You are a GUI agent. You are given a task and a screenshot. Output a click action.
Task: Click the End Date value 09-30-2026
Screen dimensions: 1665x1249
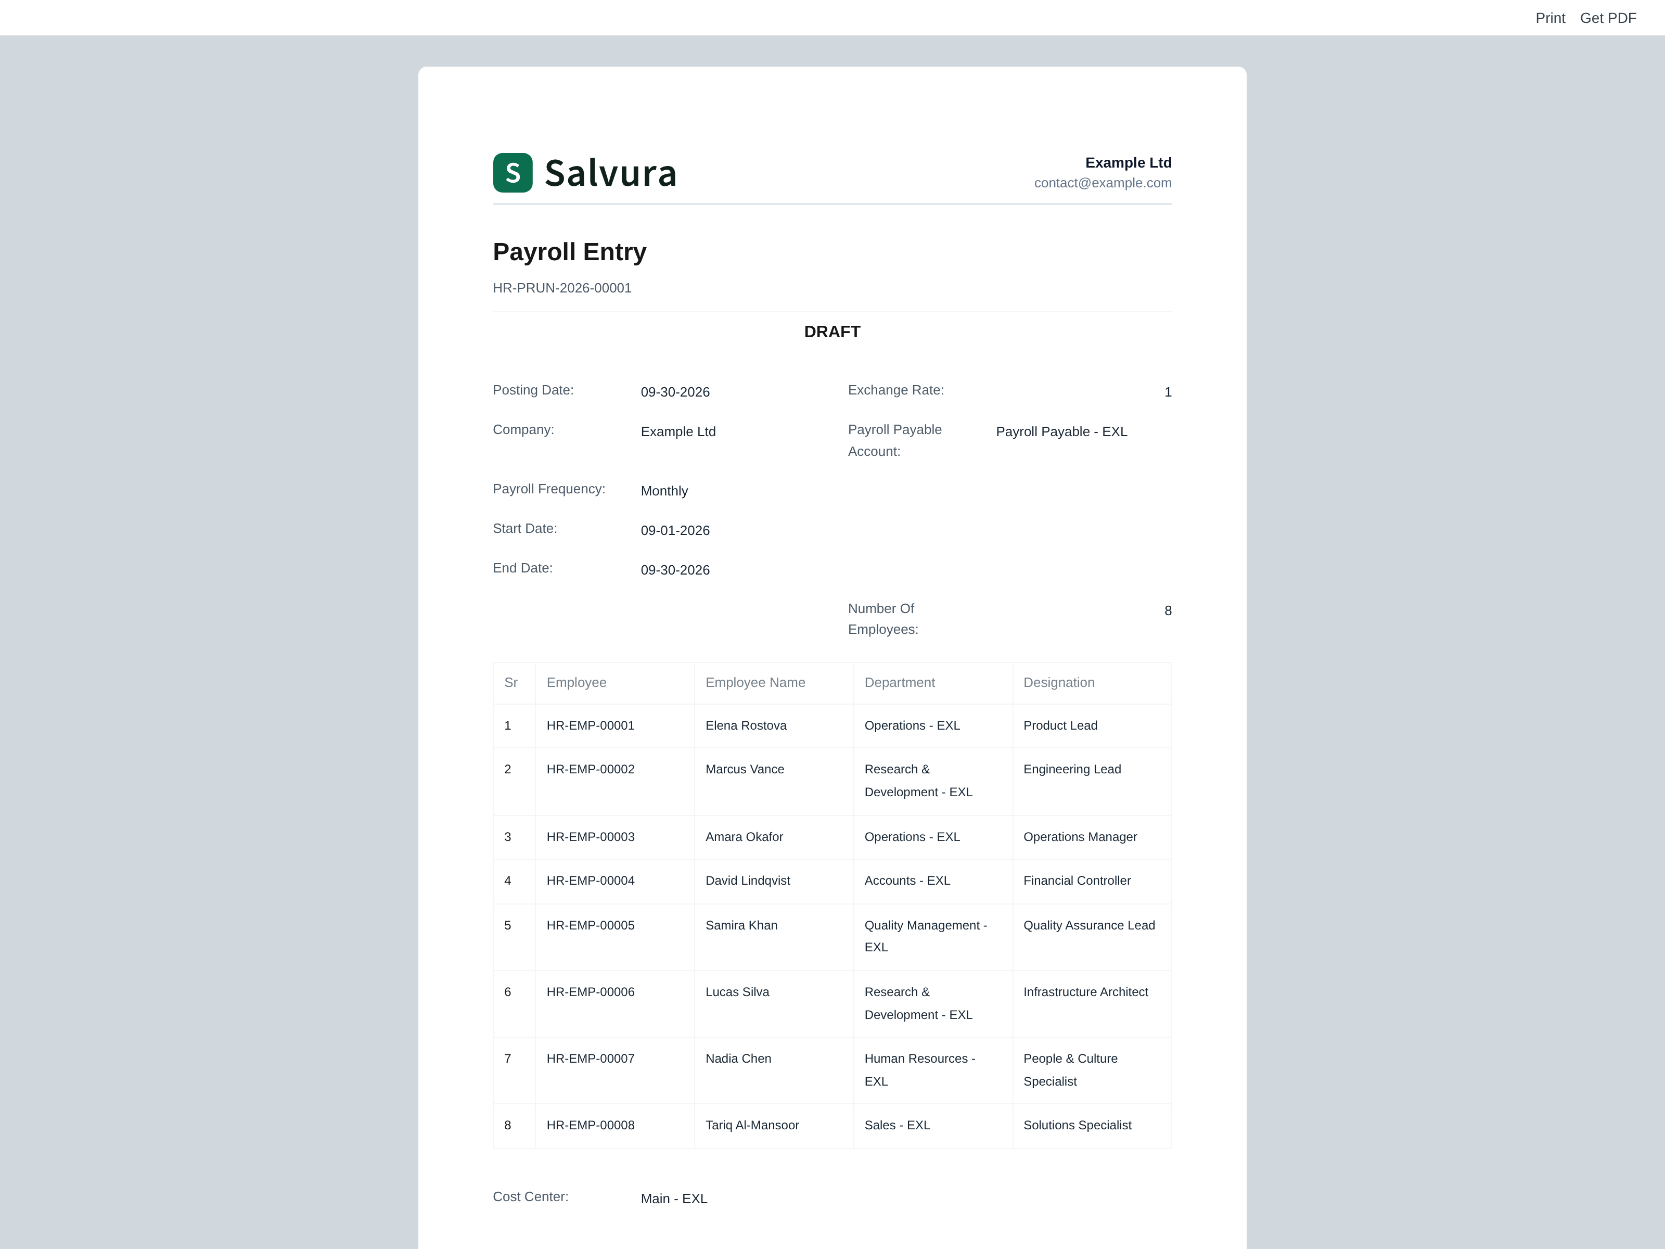pos(675,570)
